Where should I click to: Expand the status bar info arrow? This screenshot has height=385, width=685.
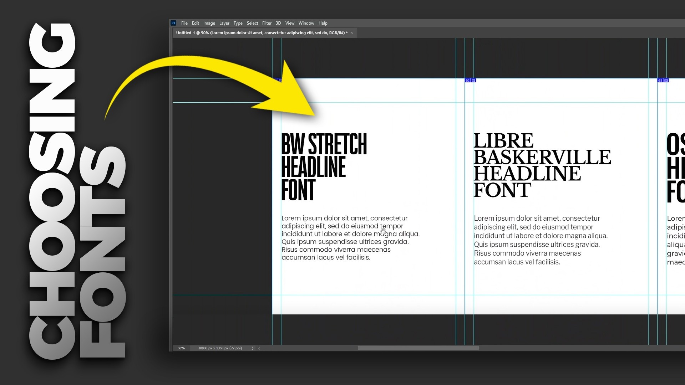pyautogui.click(x=253, y=348)
